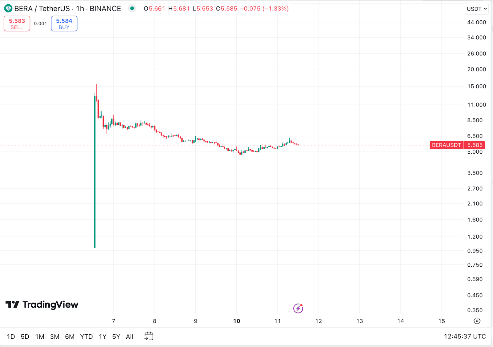Switch to the 1M range
Screen dimensions: 493x347
point(40,337)
